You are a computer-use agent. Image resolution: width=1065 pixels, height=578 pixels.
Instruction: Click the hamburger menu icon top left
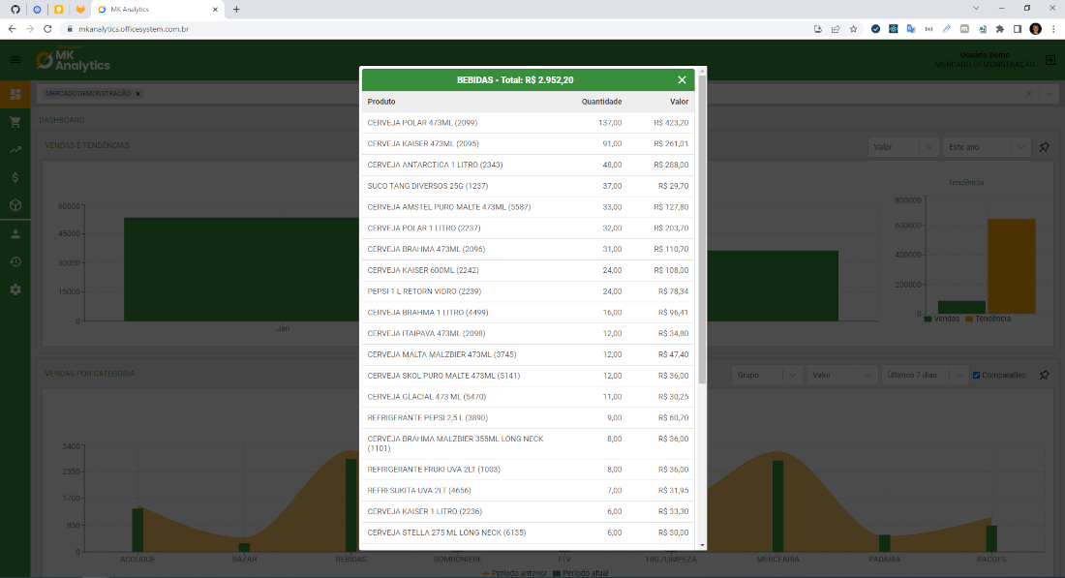coord(14,60)
